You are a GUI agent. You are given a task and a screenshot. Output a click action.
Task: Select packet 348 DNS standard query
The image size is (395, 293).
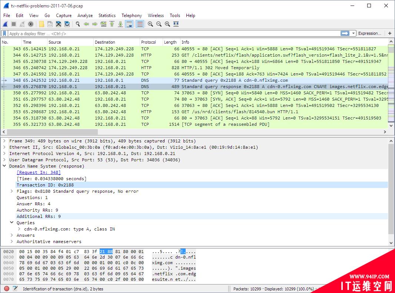(194, 80)
